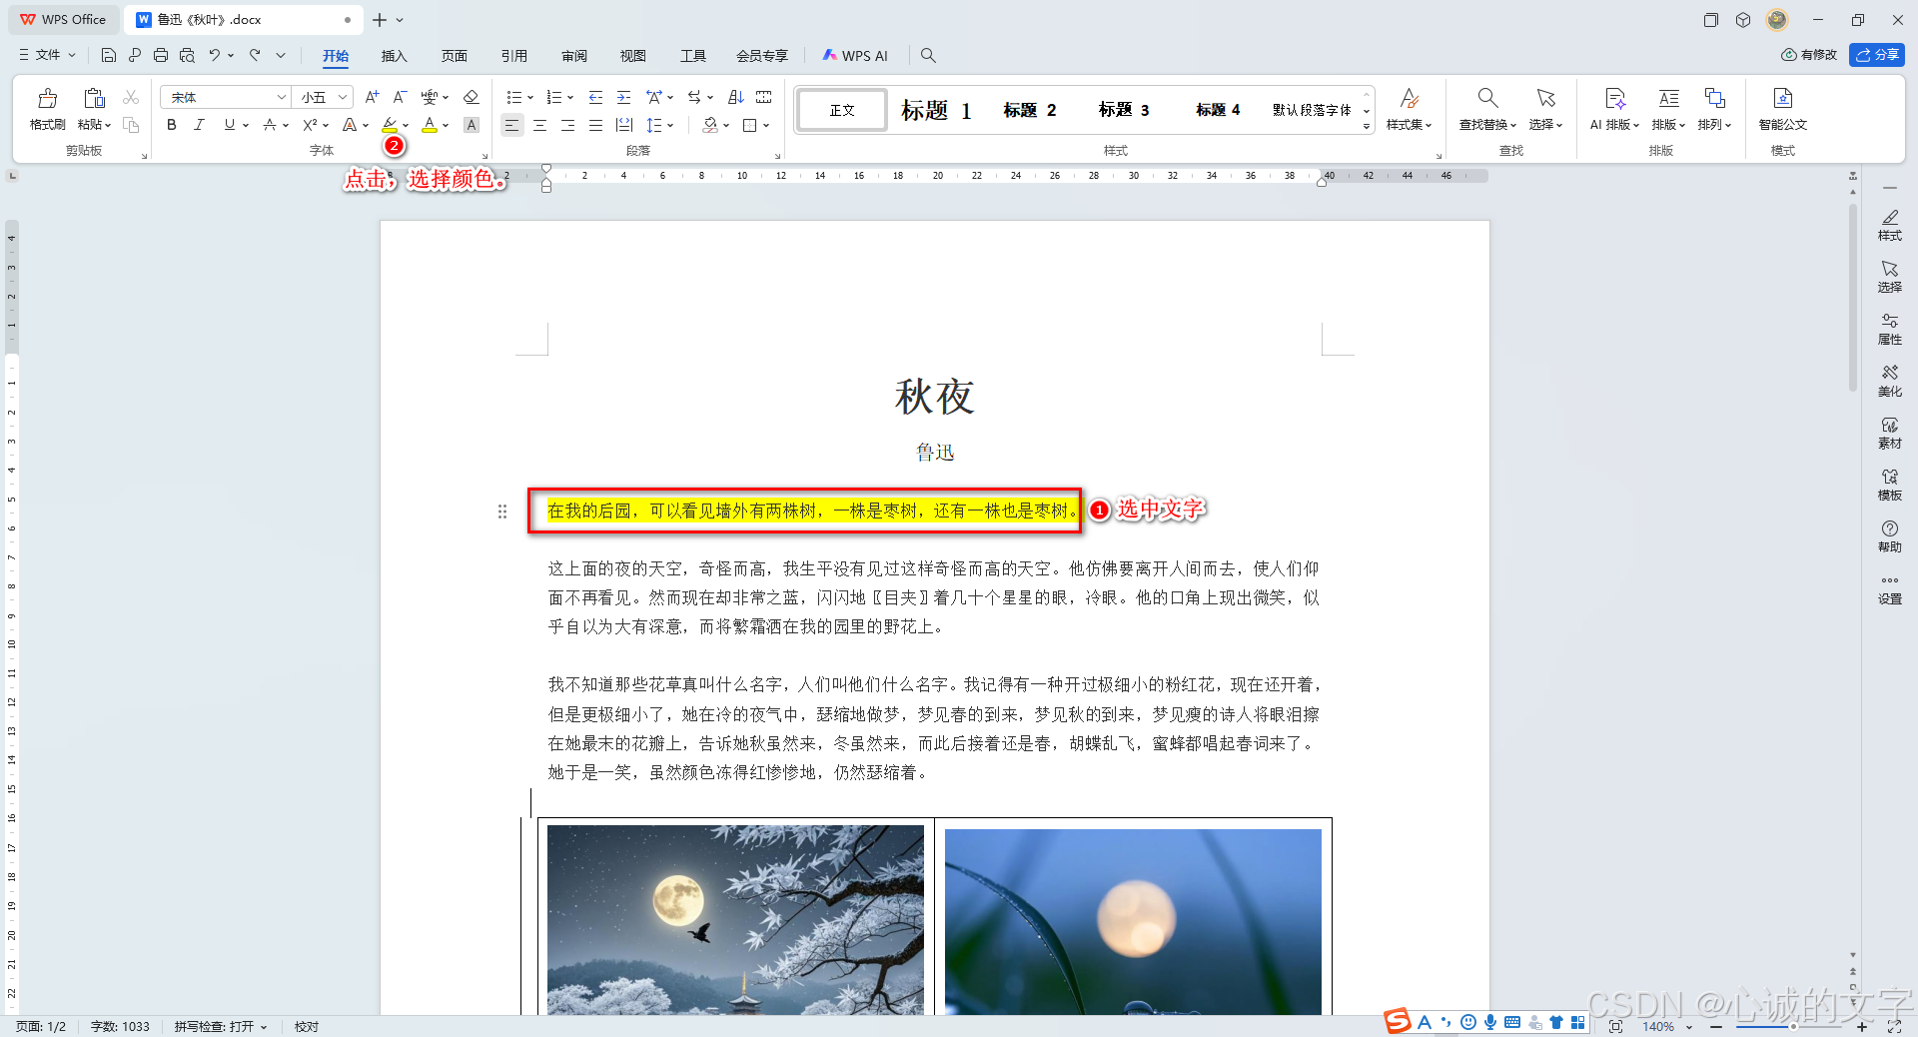Open the 宋体 font name dropdown

pyautogui.click(x=281, y=97)
